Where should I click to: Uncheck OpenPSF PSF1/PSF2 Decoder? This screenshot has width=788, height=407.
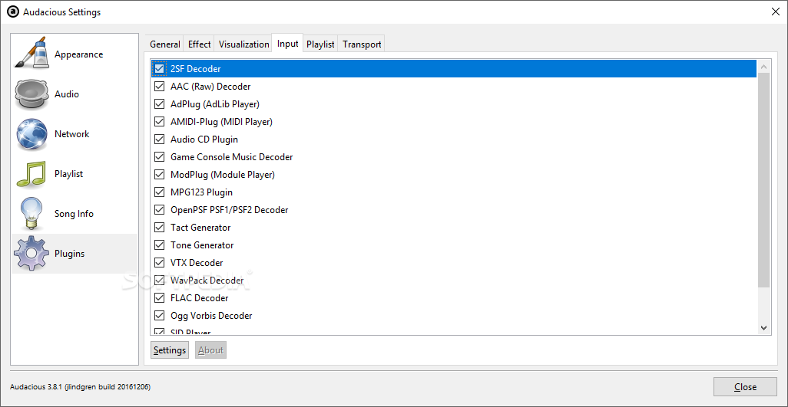[160, 209]
